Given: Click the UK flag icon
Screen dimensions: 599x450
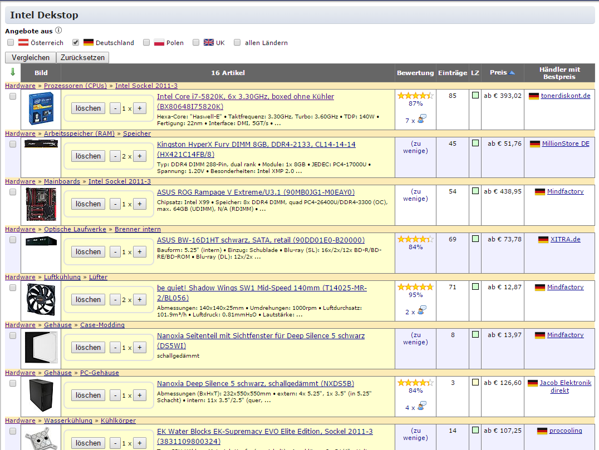Looking at the screenshot, I should pyautogui.click(x=209, y=42).
